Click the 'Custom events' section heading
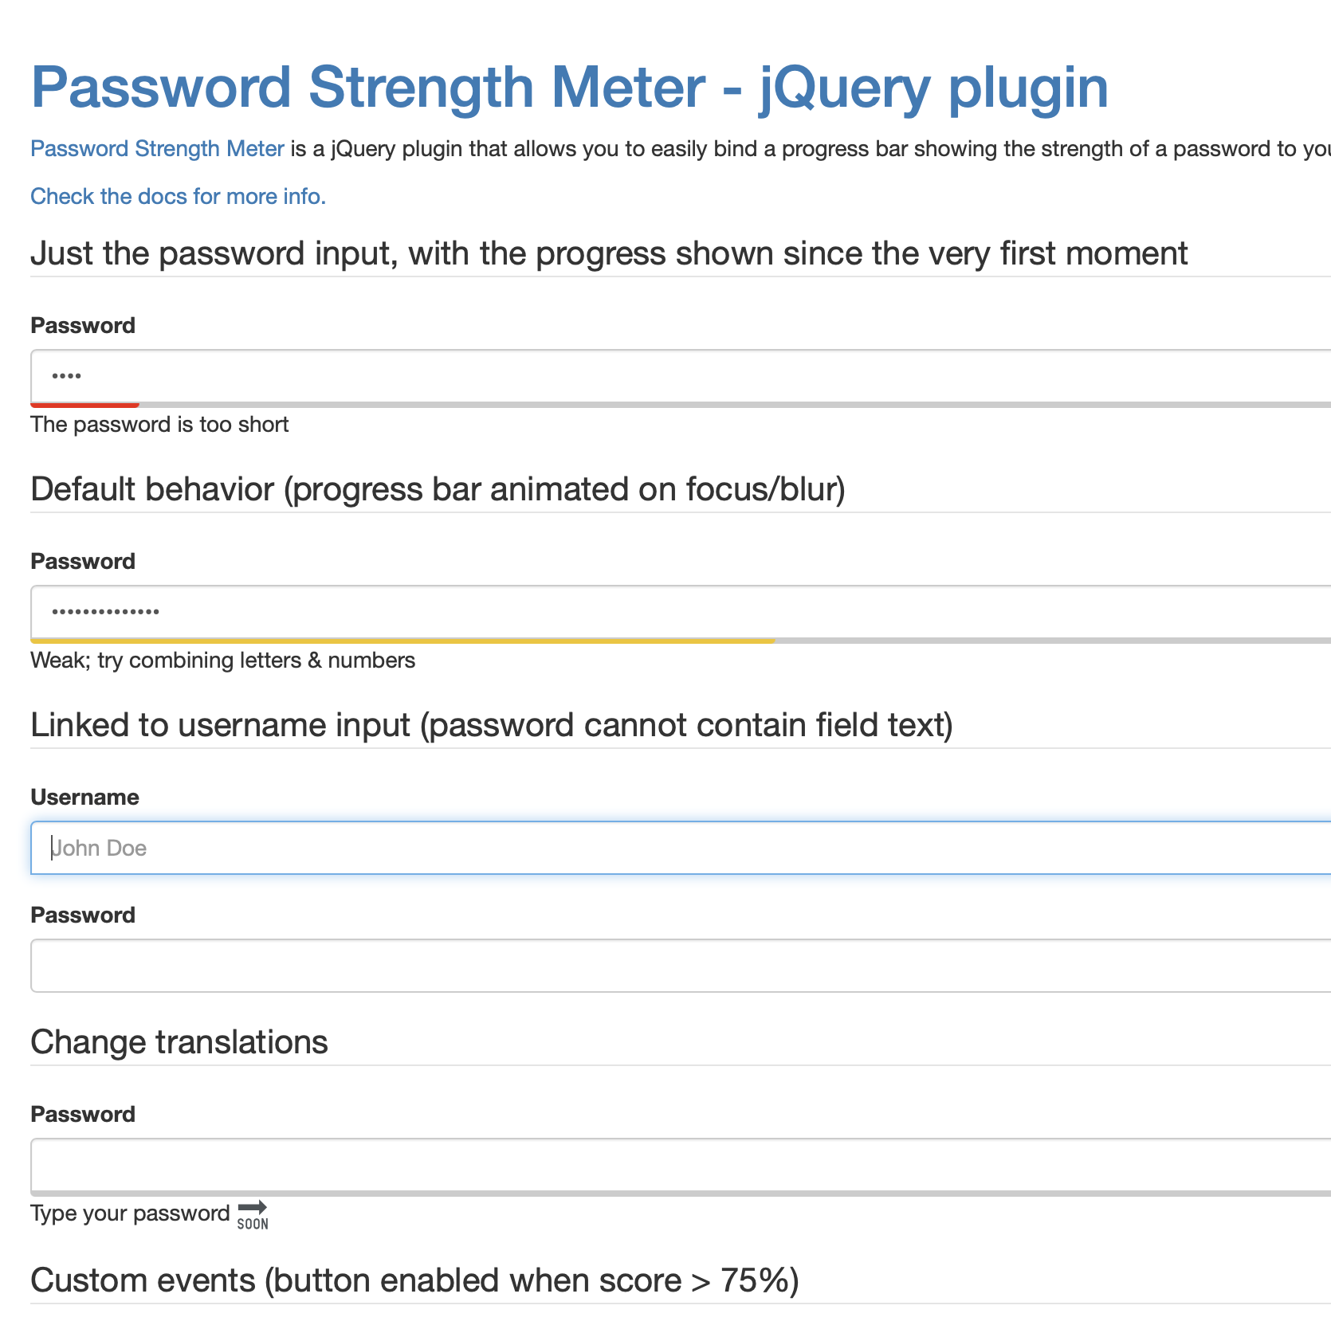The height and width of the screenshot is (1329, 1331). tap(414, 1280)
